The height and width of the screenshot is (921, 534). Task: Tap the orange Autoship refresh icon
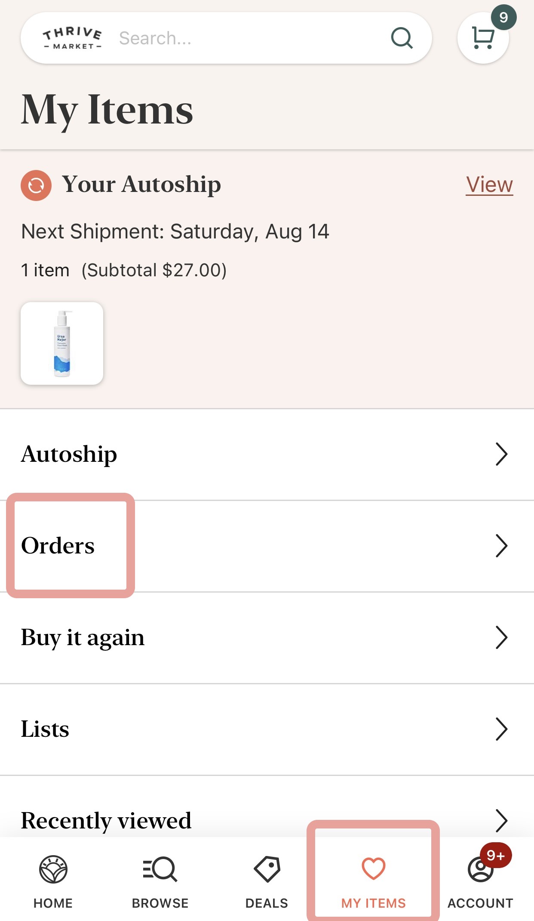coord(36,185)
